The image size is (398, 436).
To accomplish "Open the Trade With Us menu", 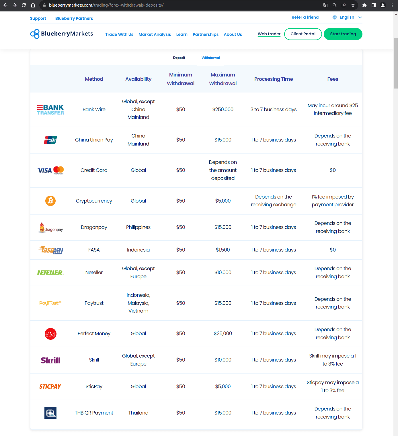I will [119, 34].
